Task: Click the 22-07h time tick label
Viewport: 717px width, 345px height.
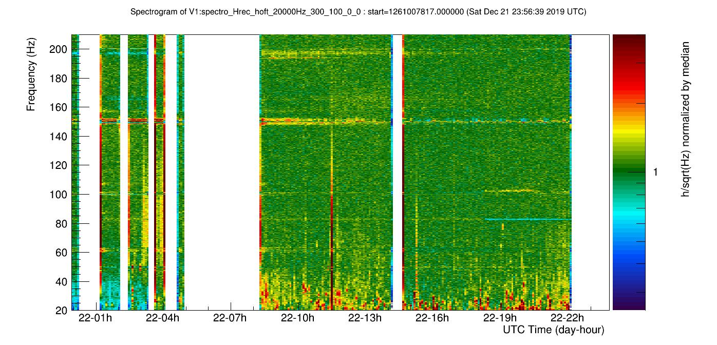Action: pyautogui.click(x=230, y=318)
